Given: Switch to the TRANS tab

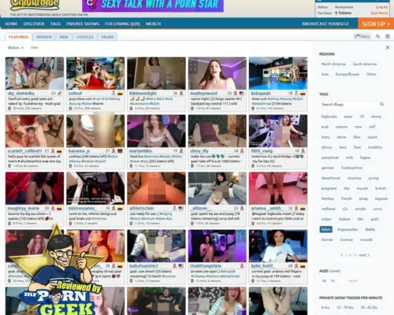Looking at the screenshot, I should point(107,37).
